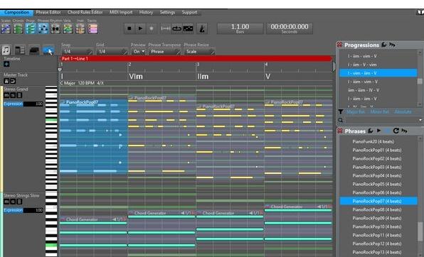Select progression I - iiim - vim - V

[363, 82]
